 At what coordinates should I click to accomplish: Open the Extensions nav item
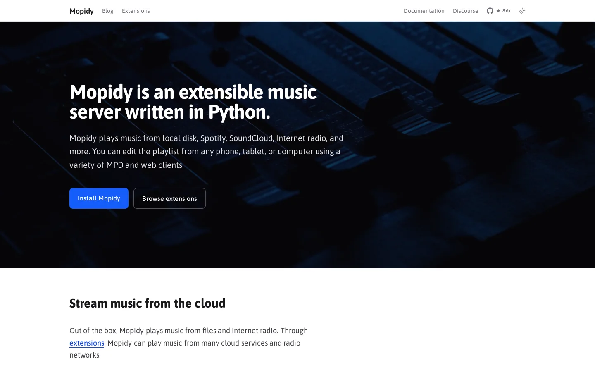pos(136,11)
